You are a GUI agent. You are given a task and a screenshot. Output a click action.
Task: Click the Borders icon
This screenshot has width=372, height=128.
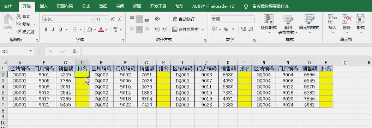75,30
